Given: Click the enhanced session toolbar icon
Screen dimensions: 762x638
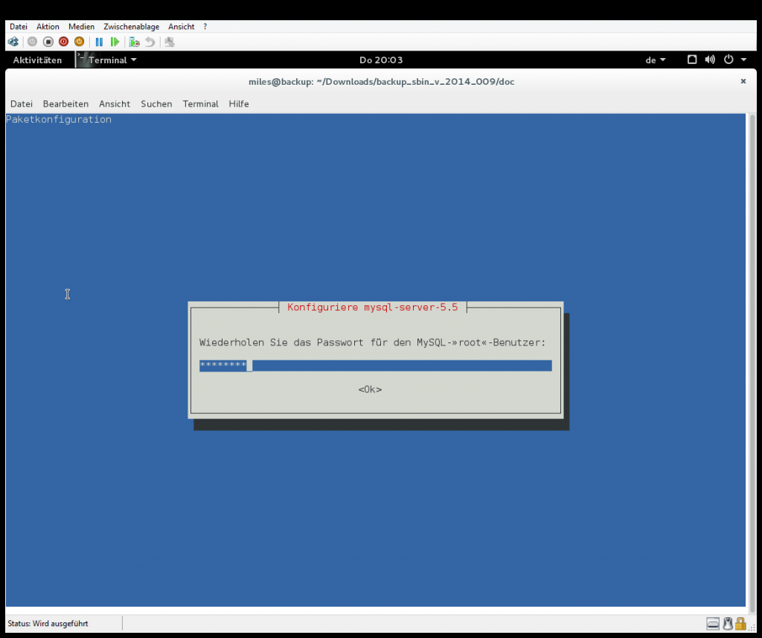Looking at the screenshot, I should [170, 42].
